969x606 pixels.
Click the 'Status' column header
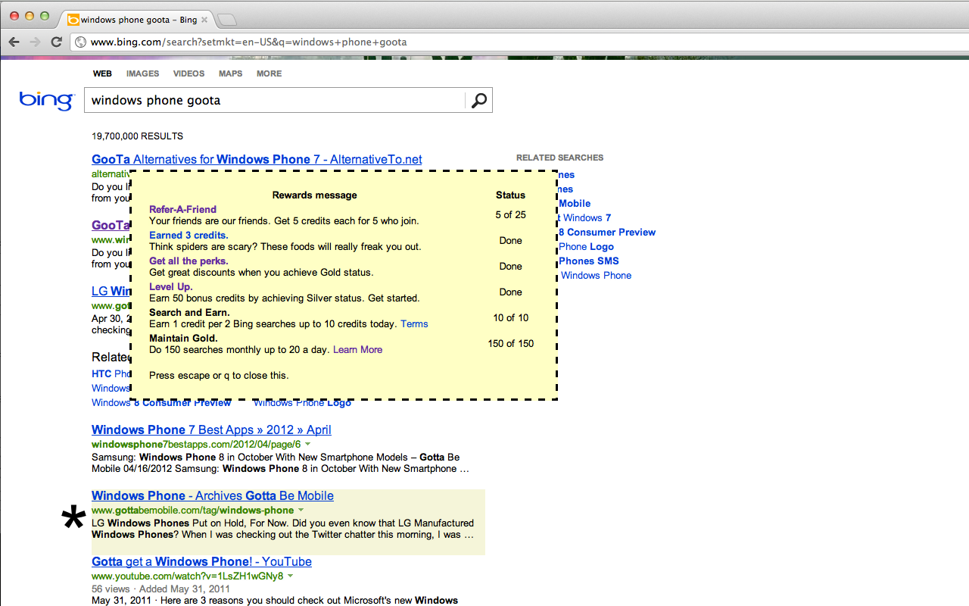510,195
